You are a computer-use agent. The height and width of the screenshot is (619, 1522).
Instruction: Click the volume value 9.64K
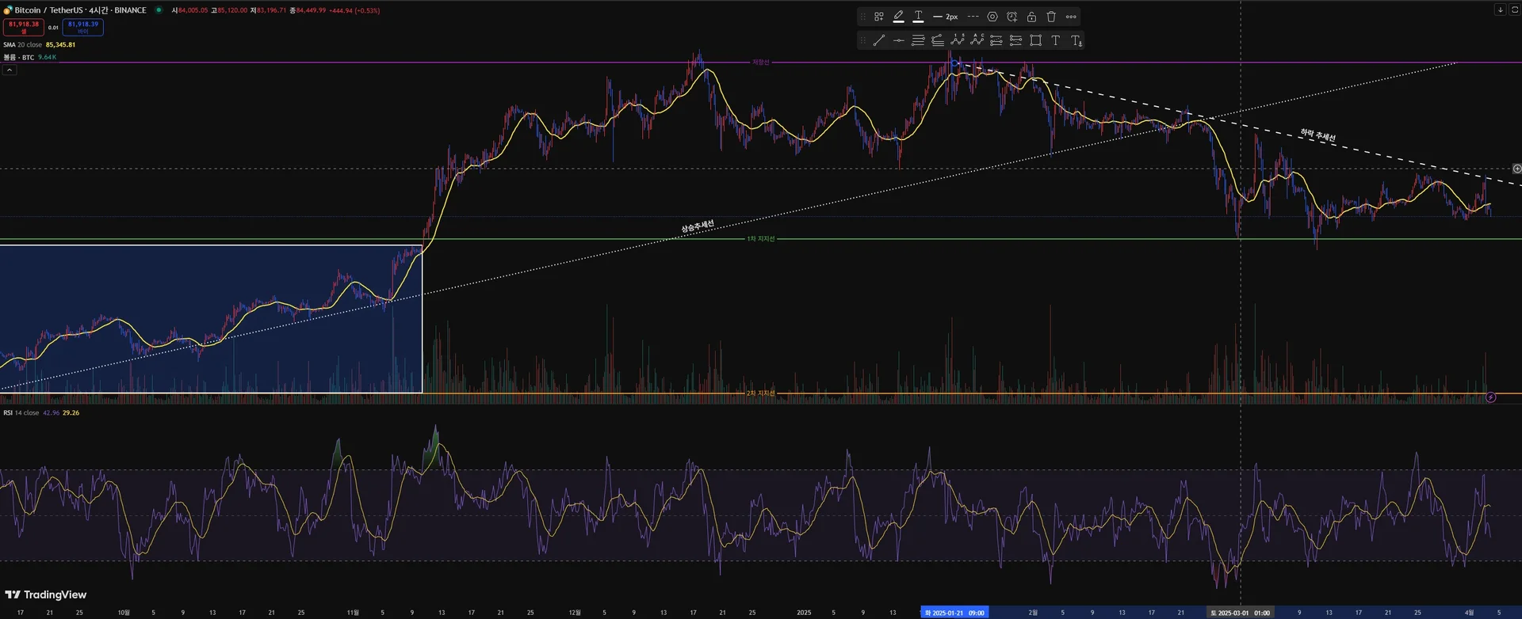[47, 57]
